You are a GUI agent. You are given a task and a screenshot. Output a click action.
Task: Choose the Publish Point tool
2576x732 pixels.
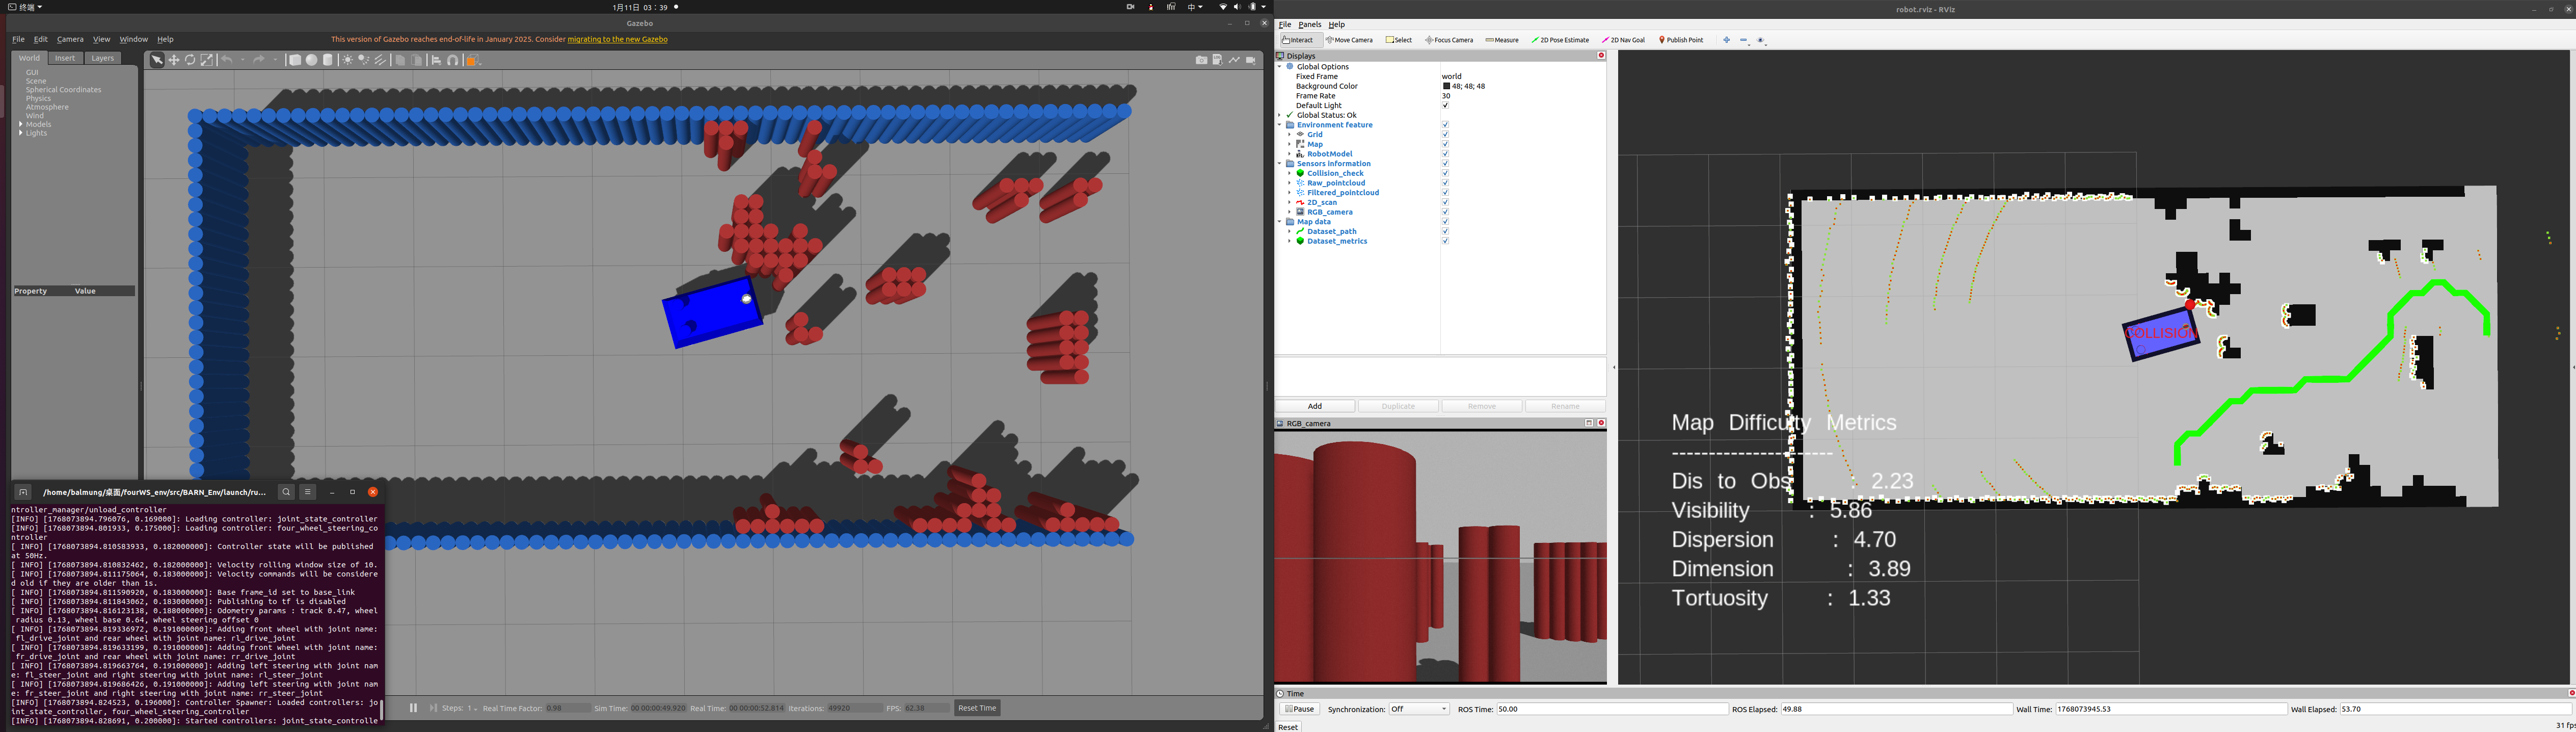[x=1682, y=40]
